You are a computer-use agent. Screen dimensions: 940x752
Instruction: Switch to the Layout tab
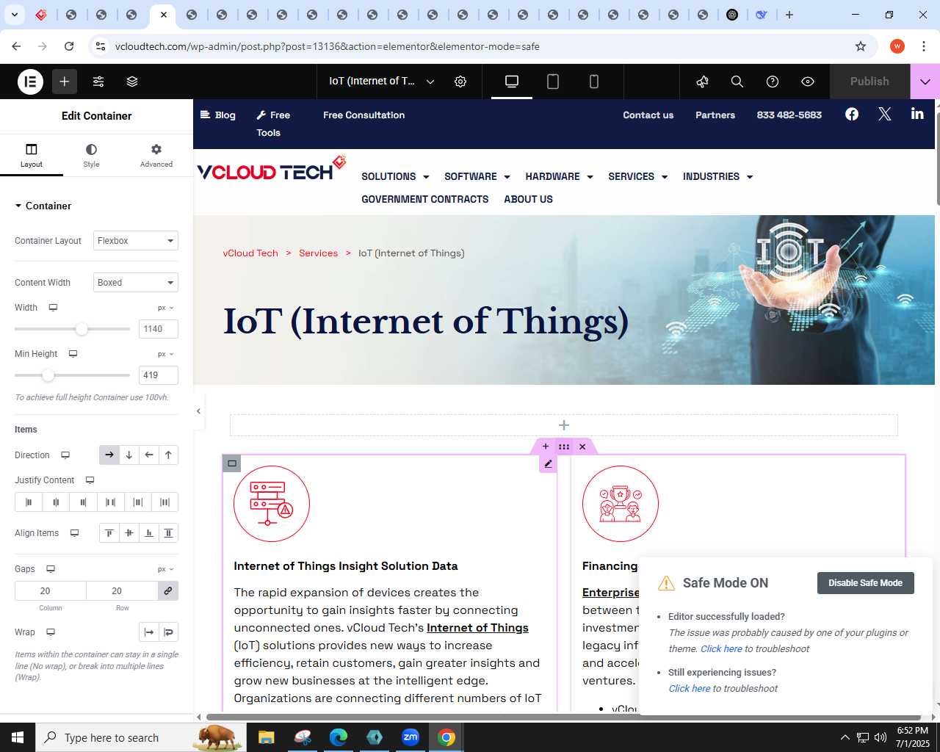[x=32, y=156]
